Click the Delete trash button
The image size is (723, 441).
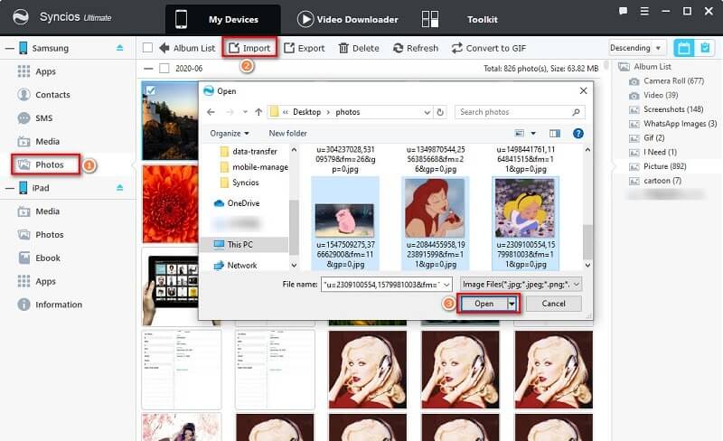[x=359, y=48]
